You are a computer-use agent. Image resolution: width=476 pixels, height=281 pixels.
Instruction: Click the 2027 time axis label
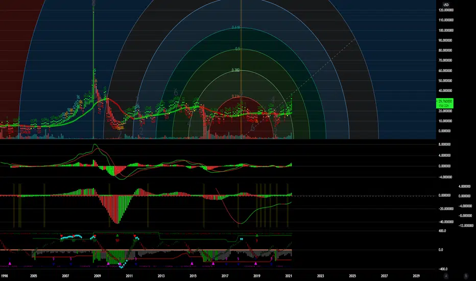[x=384, y=276]
